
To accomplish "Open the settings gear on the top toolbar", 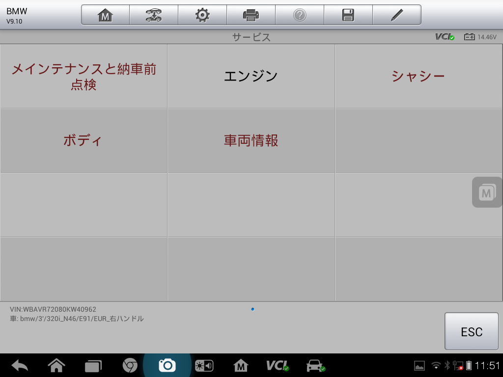I will tap(202, 15).
